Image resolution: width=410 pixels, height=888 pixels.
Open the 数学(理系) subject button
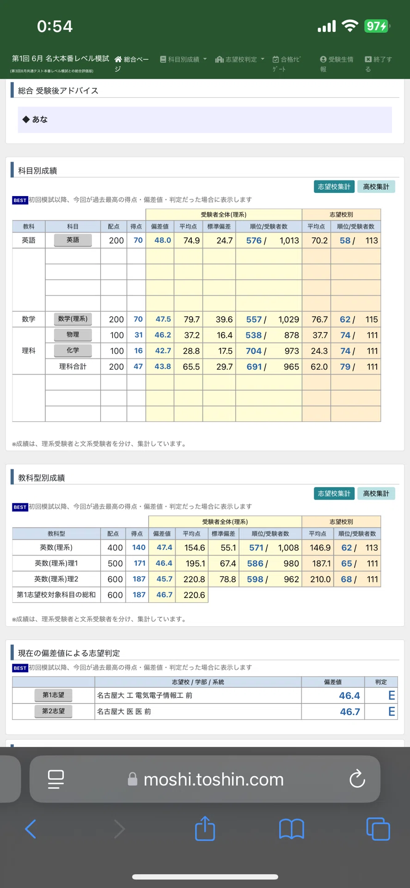pos(73,319)
